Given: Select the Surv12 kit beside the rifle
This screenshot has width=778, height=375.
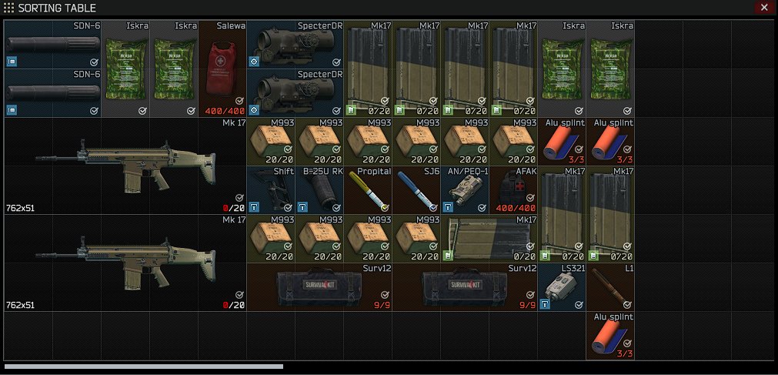Looking at the screenshot, I should (x=319, y=287).
